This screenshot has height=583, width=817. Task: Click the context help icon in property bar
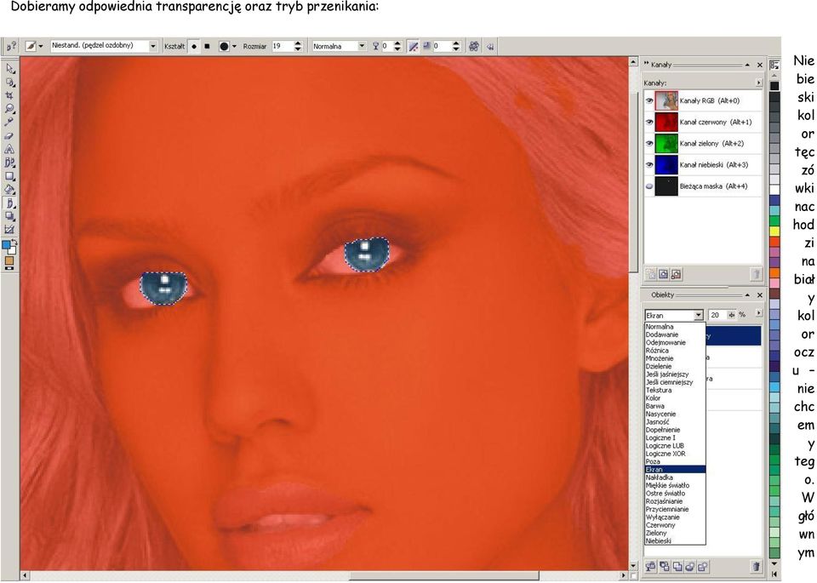(x=11, y=46)
